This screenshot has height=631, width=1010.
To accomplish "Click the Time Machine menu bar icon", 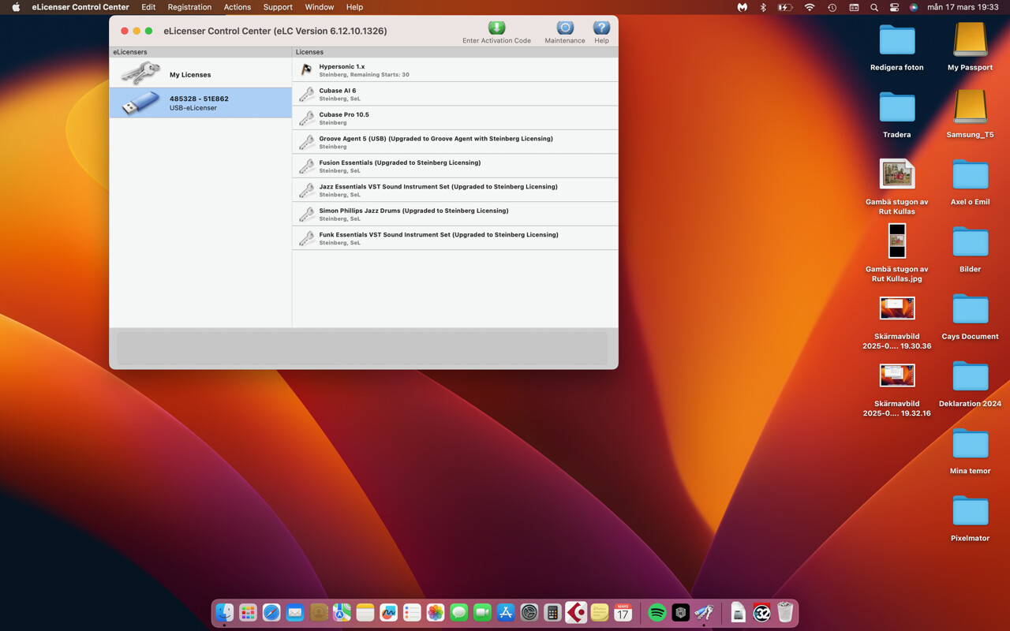I will 832,7.
